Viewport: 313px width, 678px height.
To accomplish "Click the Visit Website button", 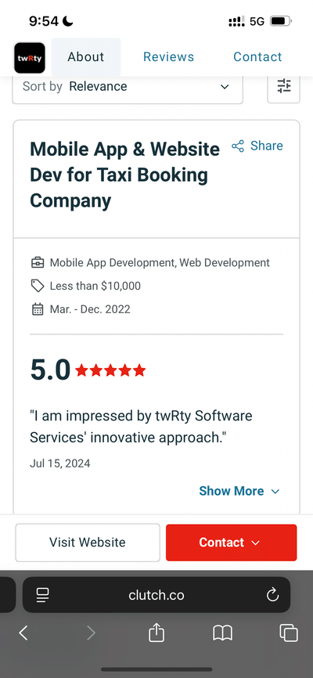I will point(88,543).
